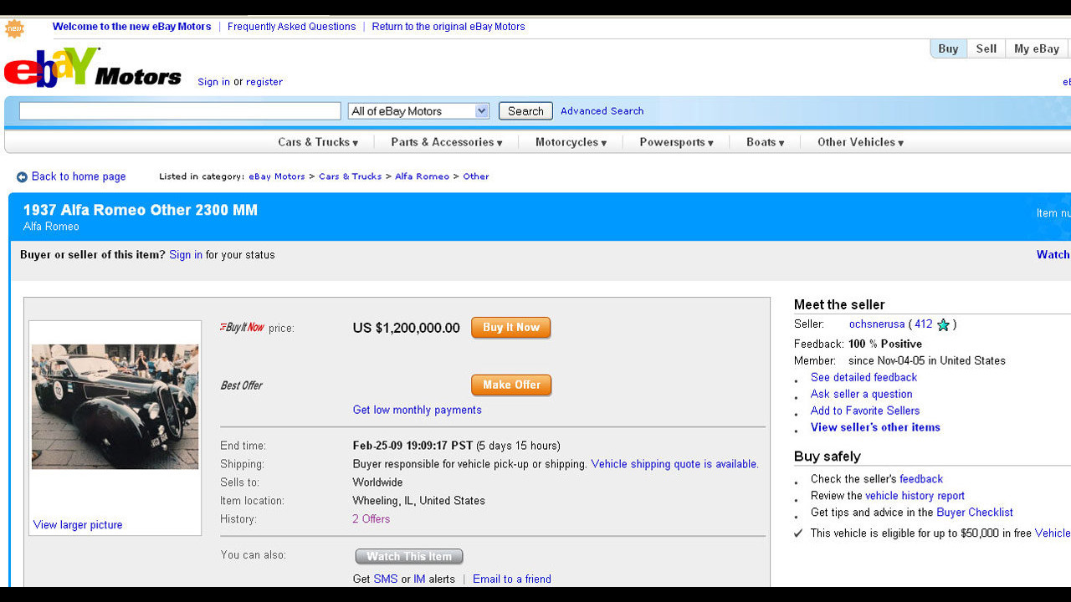Screen dimensions: 1071x602
Task: Switch to the Buy tab
Action: coord(948,48)
